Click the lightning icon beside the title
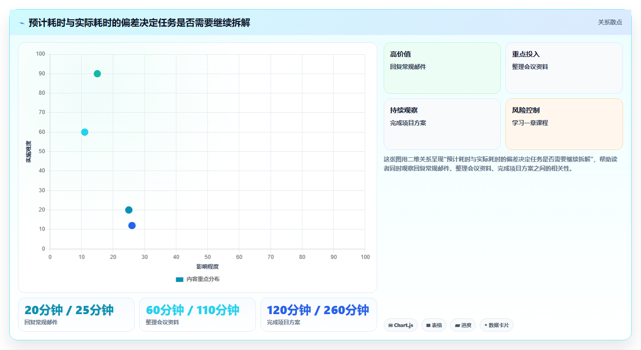Viewport: 641px width, 350px height. 22,23
